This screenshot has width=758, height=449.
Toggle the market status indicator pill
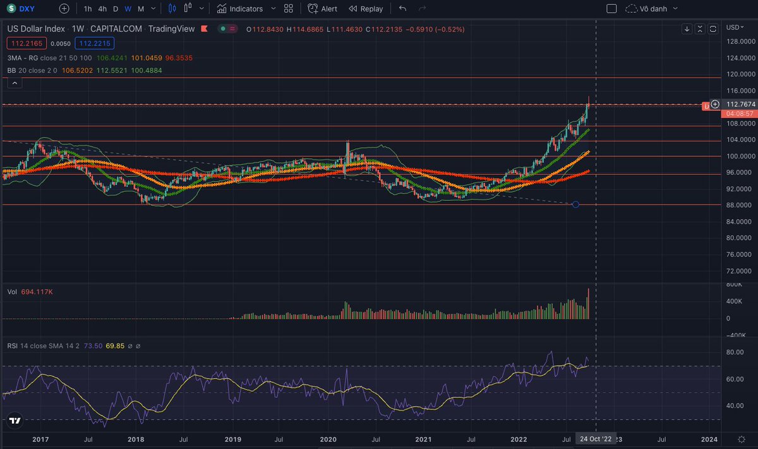pyautogui.click(x=227, y=28)
